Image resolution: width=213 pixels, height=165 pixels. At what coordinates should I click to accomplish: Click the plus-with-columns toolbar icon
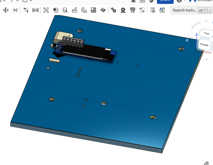coord(162,10)
